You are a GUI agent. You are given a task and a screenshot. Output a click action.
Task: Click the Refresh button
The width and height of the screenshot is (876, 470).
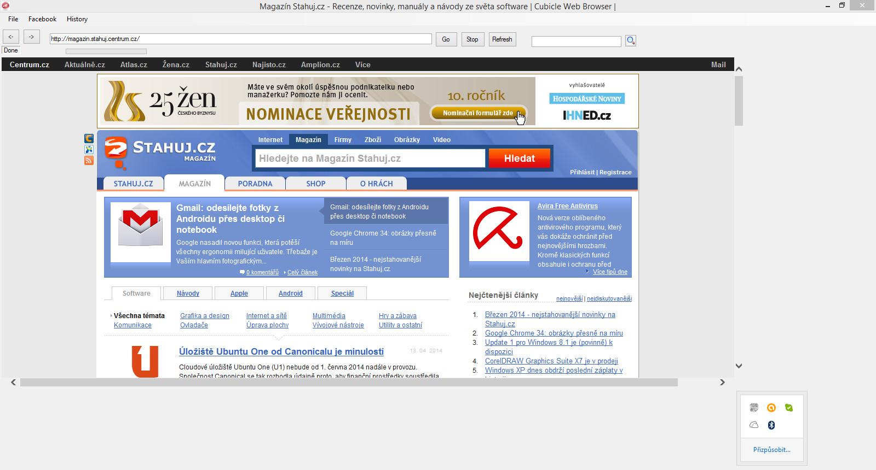pyautogui.click(x=502, y=39)
